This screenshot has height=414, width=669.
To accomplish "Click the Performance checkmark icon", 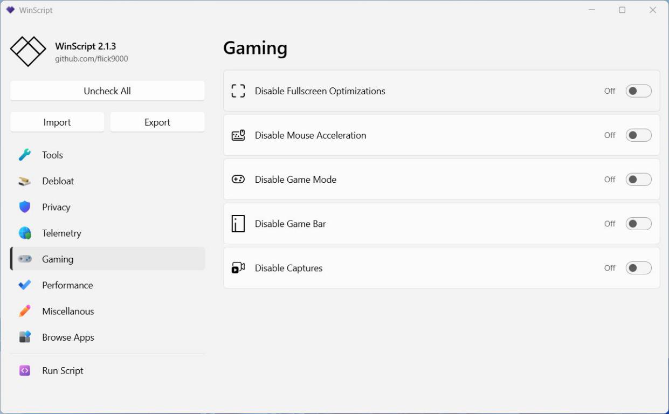I will tap(25, 285).
